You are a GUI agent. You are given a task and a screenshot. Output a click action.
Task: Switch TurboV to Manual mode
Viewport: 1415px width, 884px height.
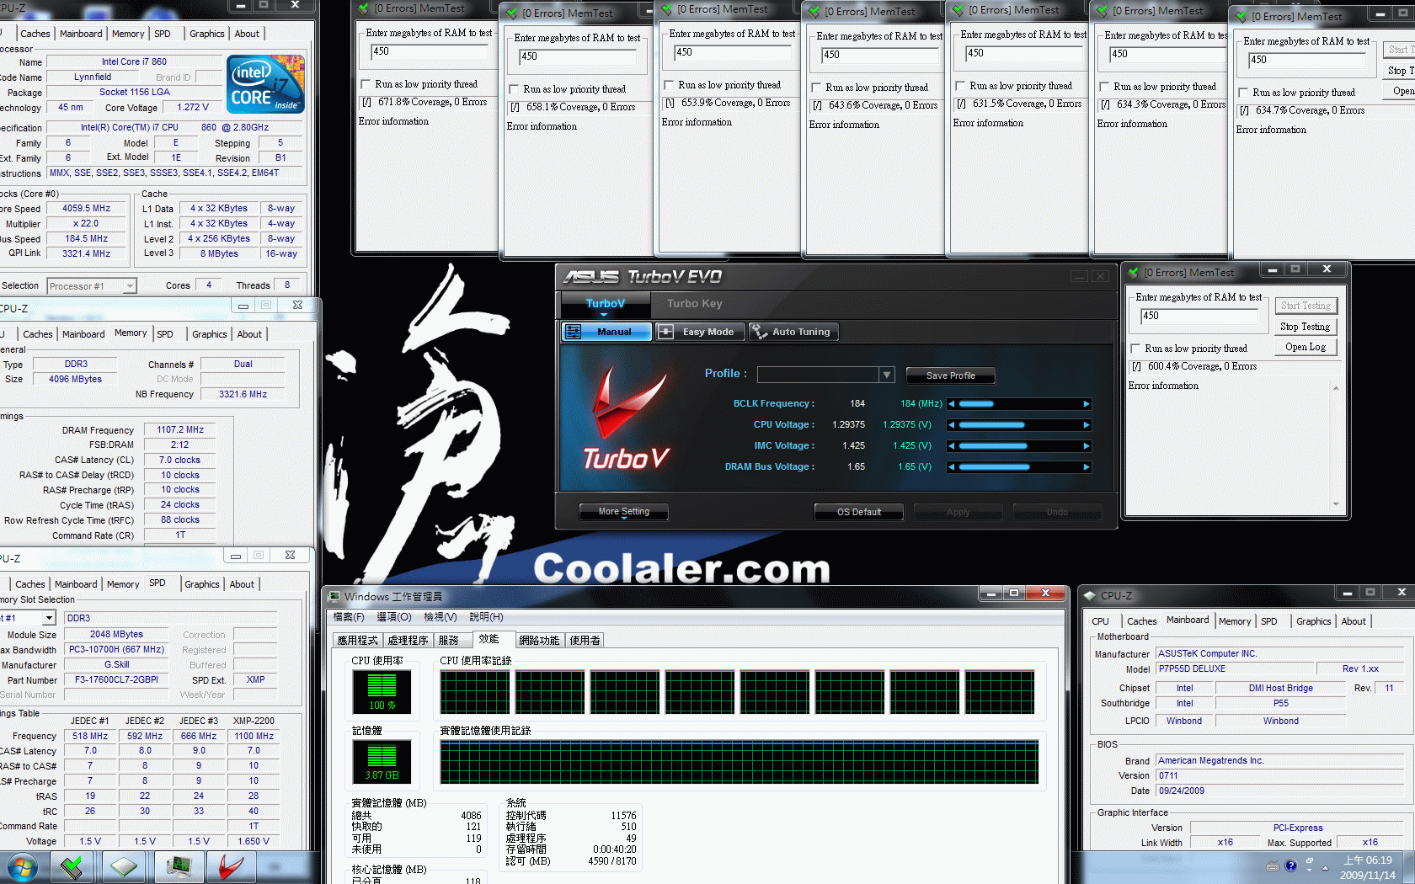[x=606, y=332]
